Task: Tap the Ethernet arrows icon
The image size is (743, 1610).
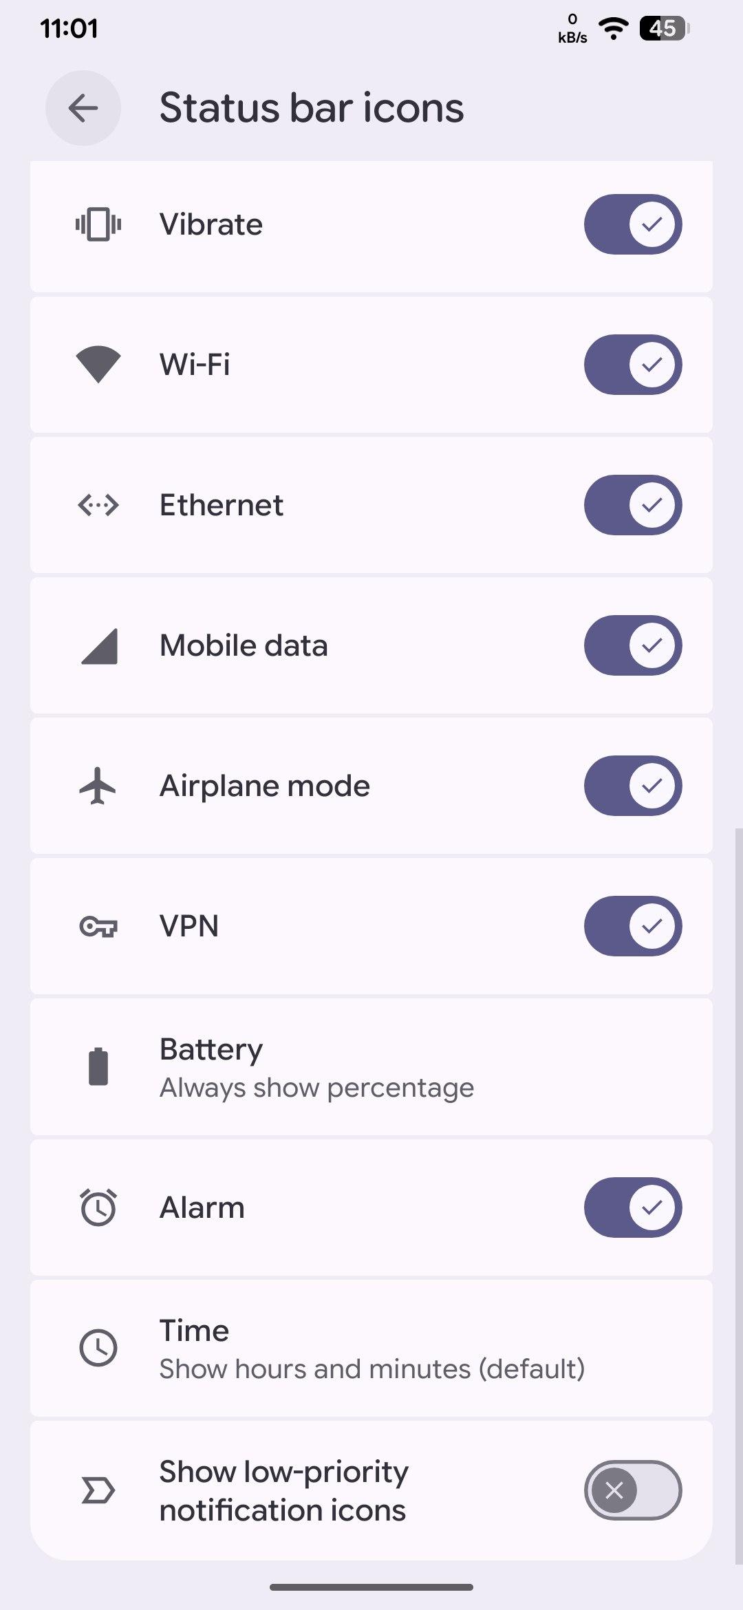Action: pyautogui.click(x=98, y=505)
